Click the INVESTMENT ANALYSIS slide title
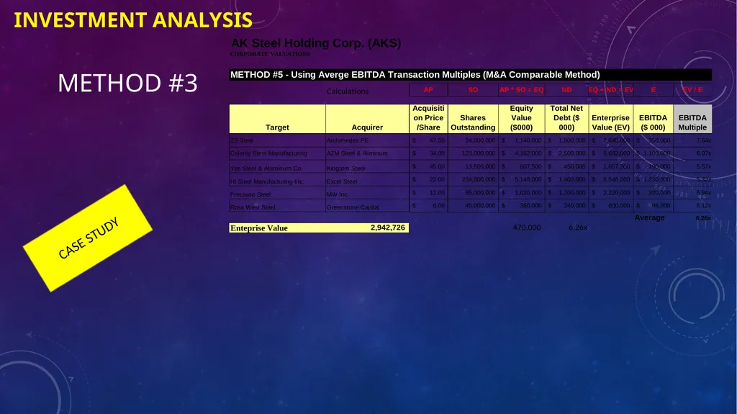This screenshot has height=414, width=737. [x=133, y=20]
